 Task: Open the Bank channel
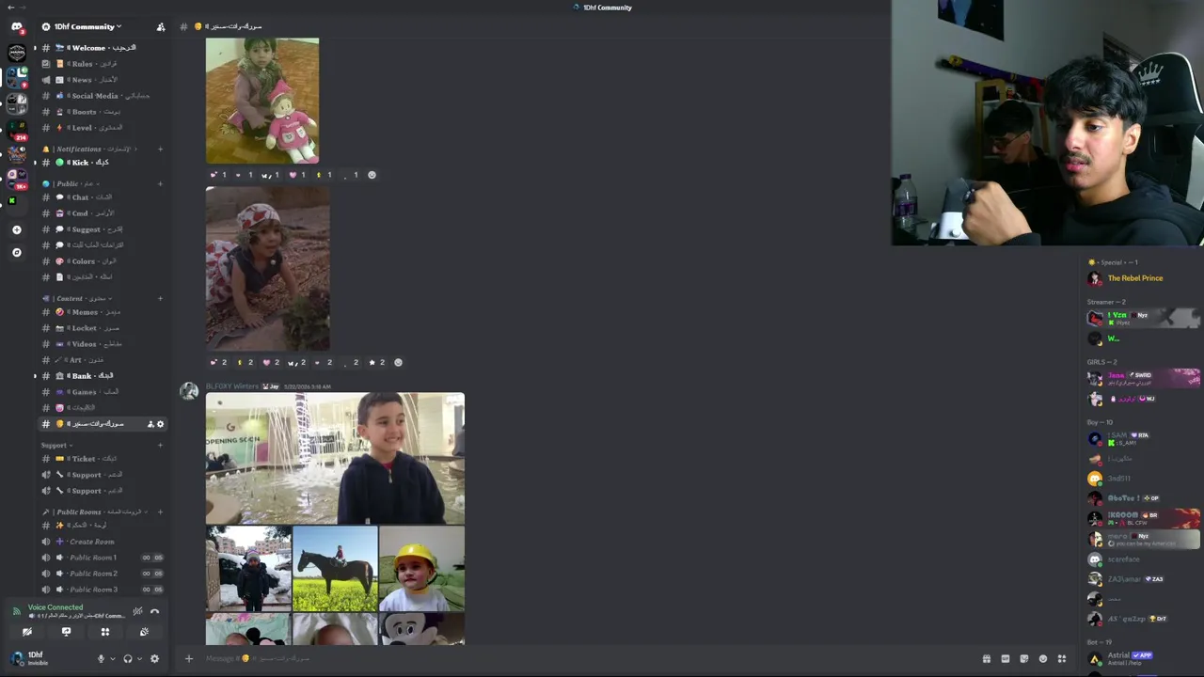(x=103, y=376)
